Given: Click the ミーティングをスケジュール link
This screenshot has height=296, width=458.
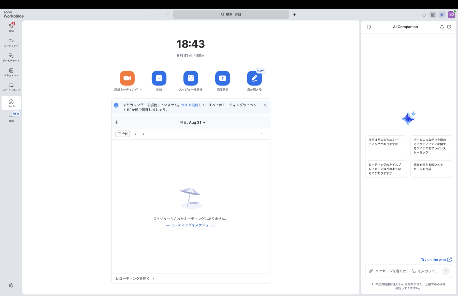Looking at the screenshot, I should coord(191,225).
